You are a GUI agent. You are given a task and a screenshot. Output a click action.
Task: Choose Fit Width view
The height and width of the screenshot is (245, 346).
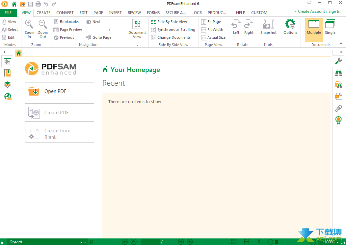(212, 30)
